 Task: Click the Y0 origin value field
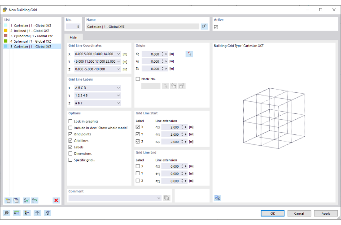[151, 61]
